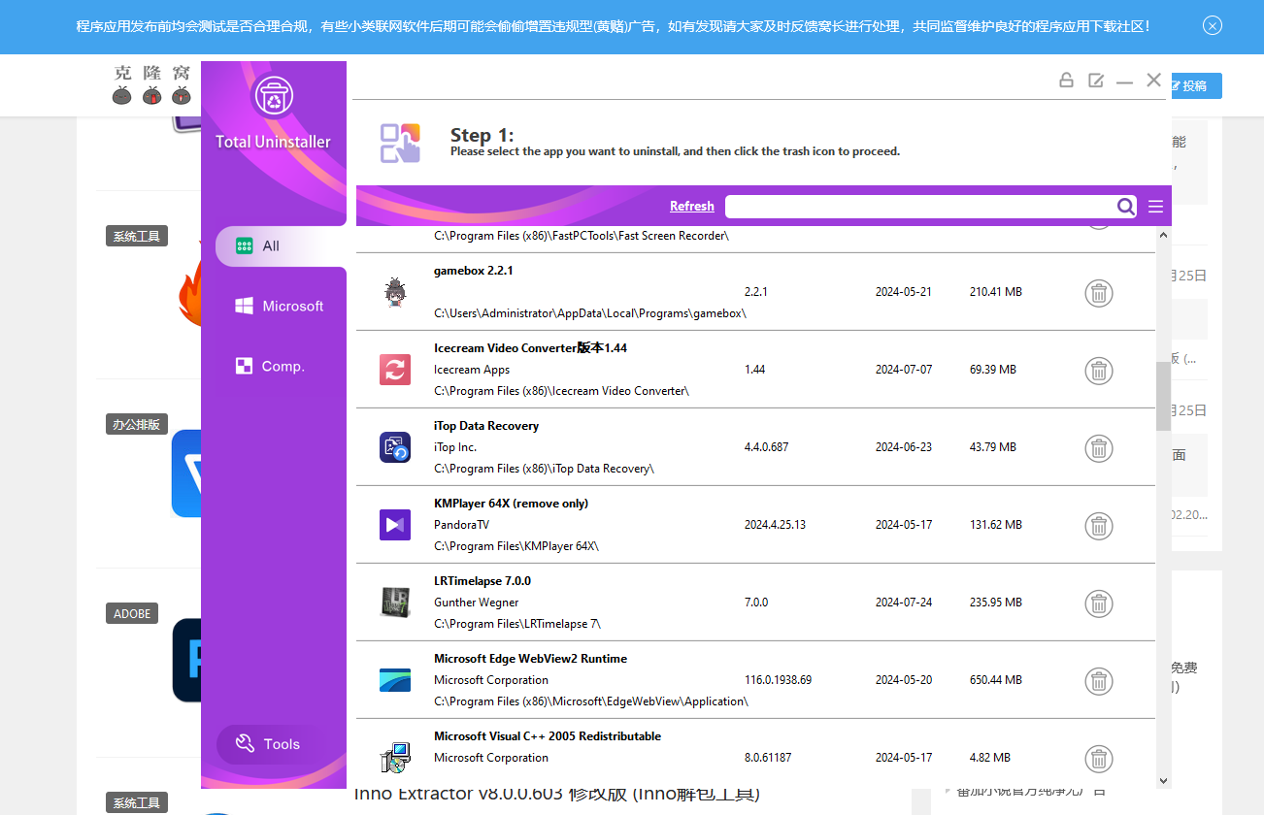Click KMPlayer 64X (remove only) title
Image resolution: width=1264 pixels, height=815 pixels.
512,504
